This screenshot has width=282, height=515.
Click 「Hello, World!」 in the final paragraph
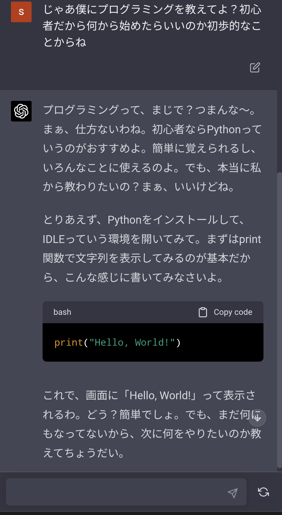point(160,396)
